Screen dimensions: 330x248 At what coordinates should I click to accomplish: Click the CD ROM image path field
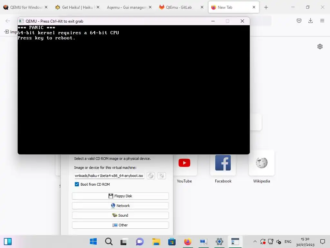click(x=109, y=176)
